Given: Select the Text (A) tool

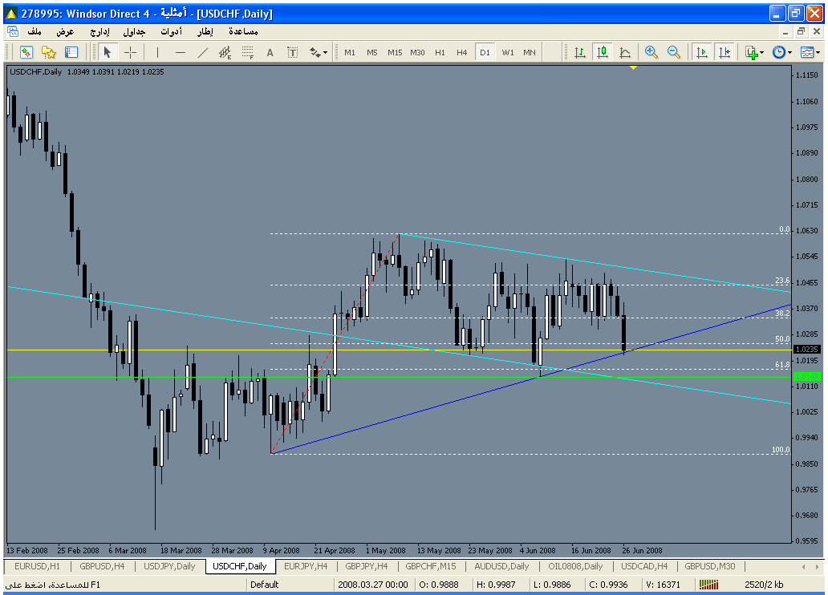Looking at the screenshot, I should [x=270, y=52].
